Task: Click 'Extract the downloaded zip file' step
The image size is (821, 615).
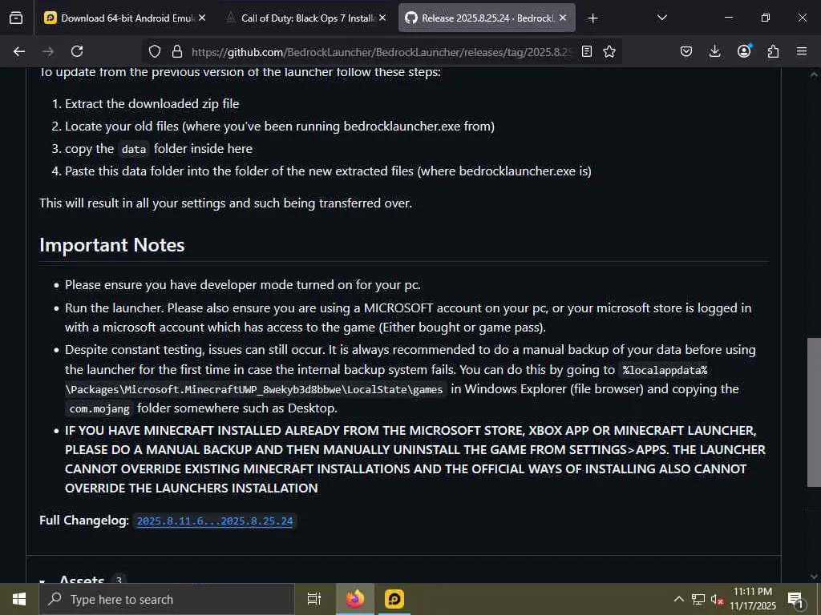Action: pyautogui.click(x=152, y=103)
